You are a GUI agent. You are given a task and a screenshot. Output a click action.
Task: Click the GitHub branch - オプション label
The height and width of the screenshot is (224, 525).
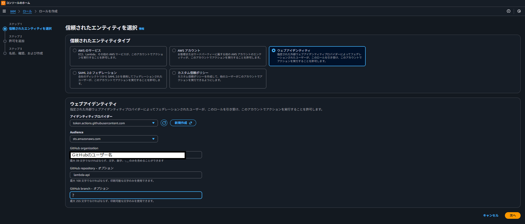(x=89, y=189)
